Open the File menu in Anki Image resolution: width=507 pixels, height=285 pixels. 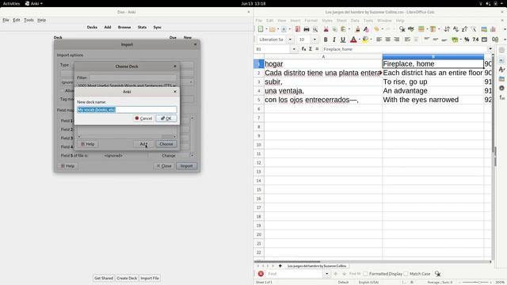[6, 20]
